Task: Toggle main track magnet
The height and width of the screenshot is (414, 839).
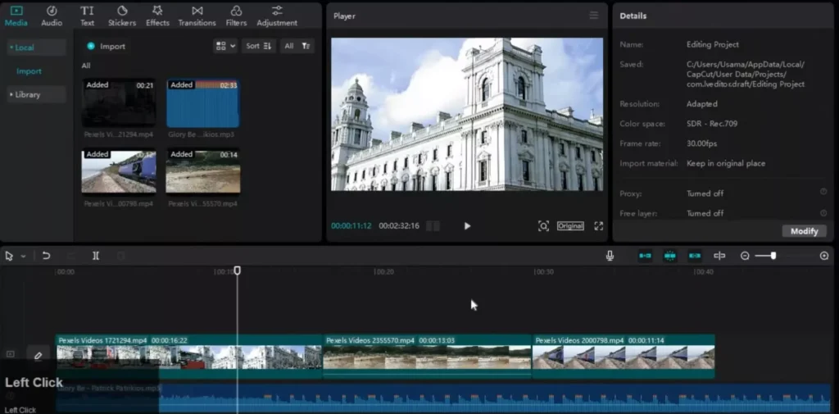Action: point(646,256)
